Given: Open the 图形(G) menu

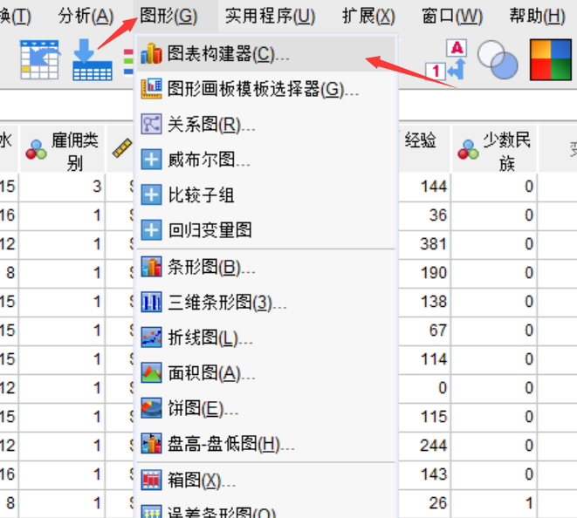Looking at the screenshot, I should click(168, 17).
